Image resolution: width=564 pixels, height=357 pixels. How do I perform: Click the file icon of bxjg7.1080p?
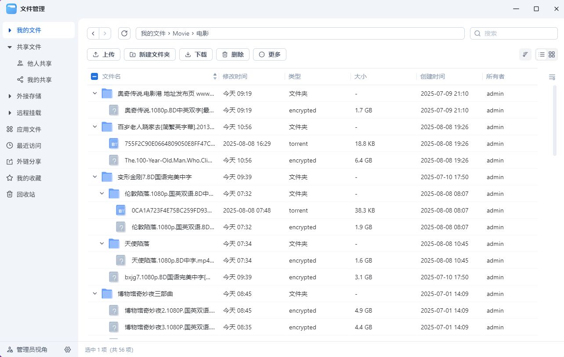114,277
